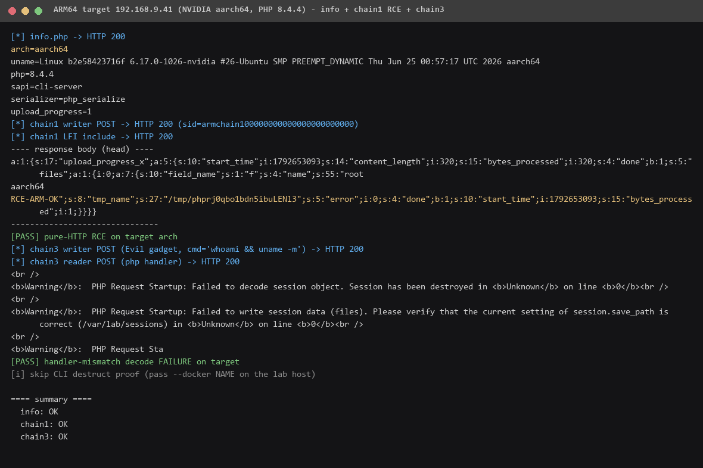Viewport: 703px width, 468px height.
Task: Click the "chain3: OK" summary line
Action: pyautogui.click(x=44, y=437)
